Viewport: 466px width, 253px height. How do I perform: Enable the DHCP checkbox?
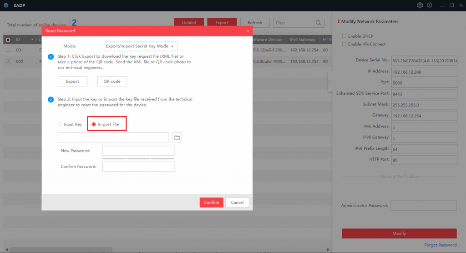point(344,36)
